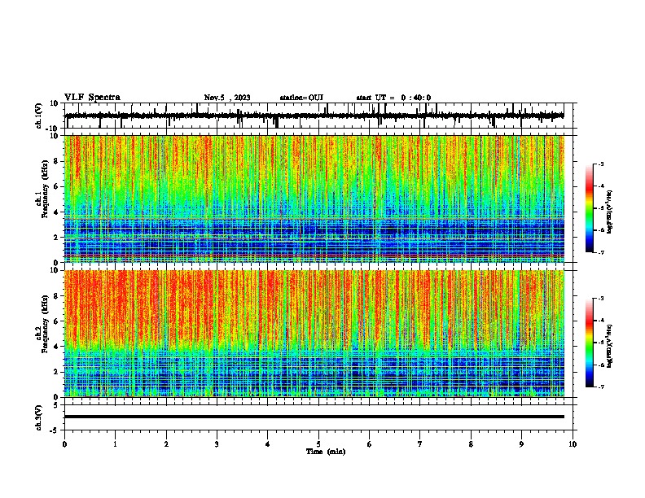
Task: Click the time axis tick label "2"
Action: 166,444
